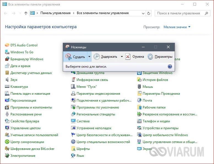The width and height of the screenshot is (214, 164).
Task: Open История файлов icon
Action: tap(139, 80)
